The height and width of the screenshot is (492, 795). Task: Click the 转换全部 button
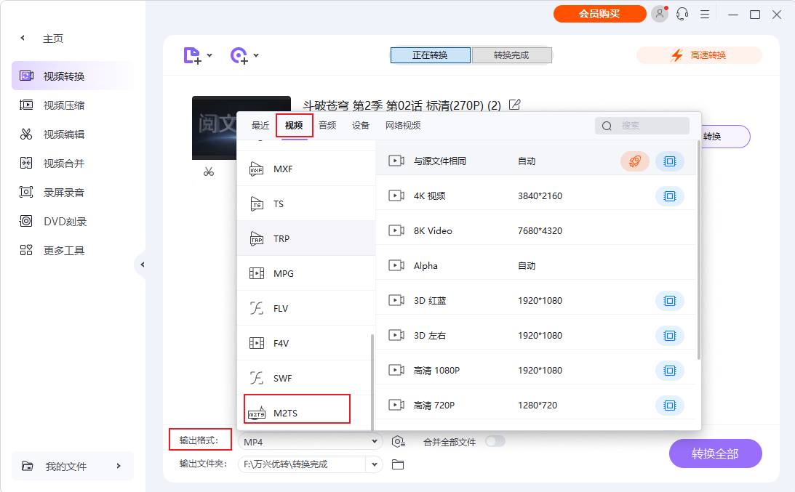tap(715, 453)
